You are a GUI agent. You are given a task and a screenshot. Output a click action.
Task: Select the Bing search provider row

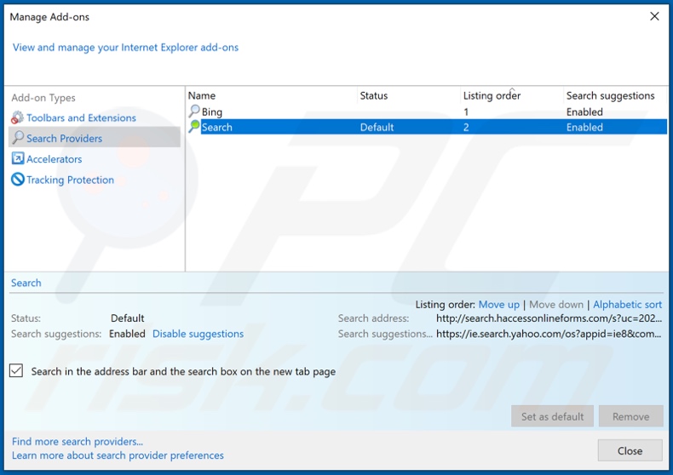(x=427, y=112)
